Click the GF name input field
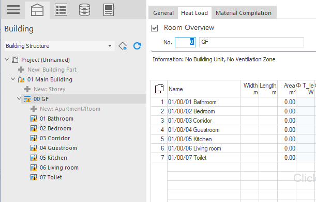The image size is (316, 202). [x=251, y=42]
